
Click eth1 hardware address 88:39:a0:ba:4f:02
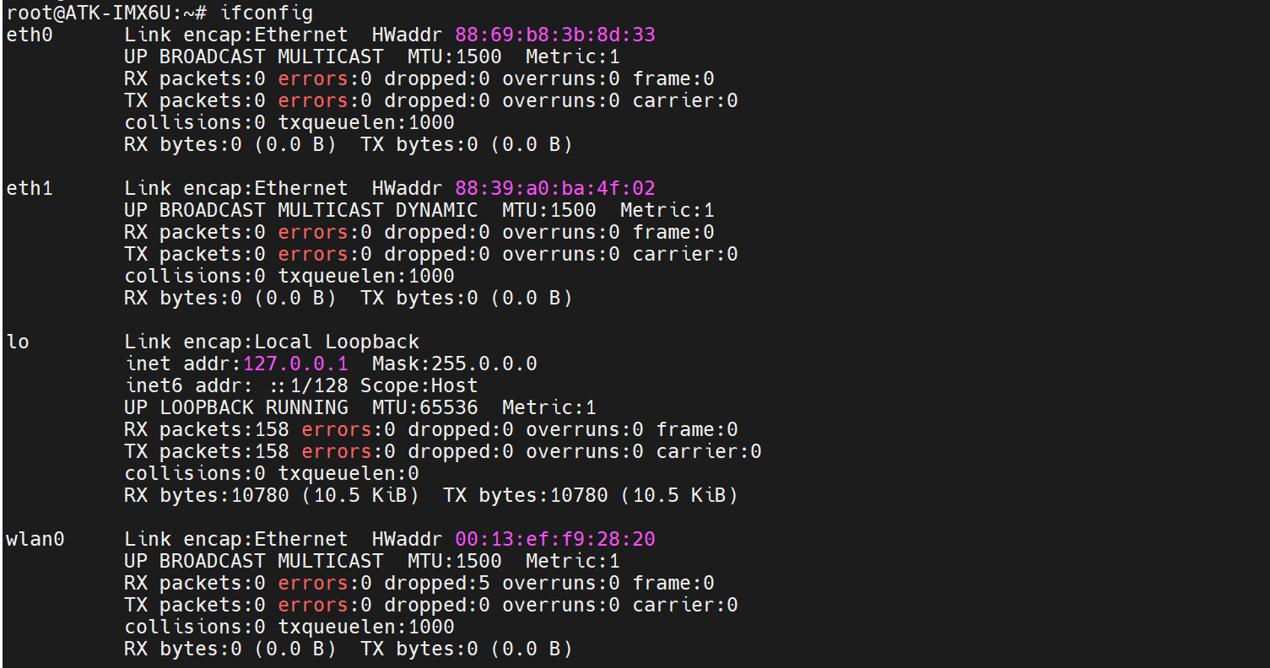[554, 188]
